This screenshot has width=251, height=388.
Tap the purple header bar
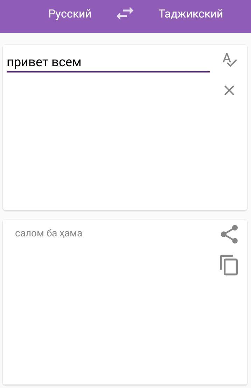click(125, 16)
